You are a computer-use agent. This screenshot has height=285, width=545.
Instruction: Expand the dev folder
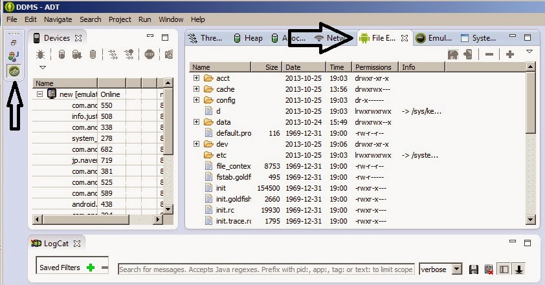(196, 143)
